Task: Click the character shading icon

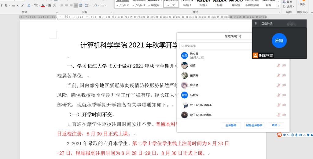Action: pyautogui.click(x=50, y=5)
